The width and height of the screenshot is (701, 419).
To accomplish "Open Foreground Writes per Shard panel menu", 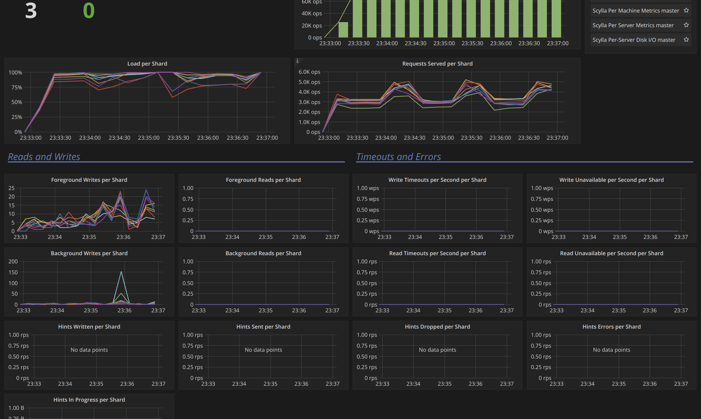I will point(89,180).
